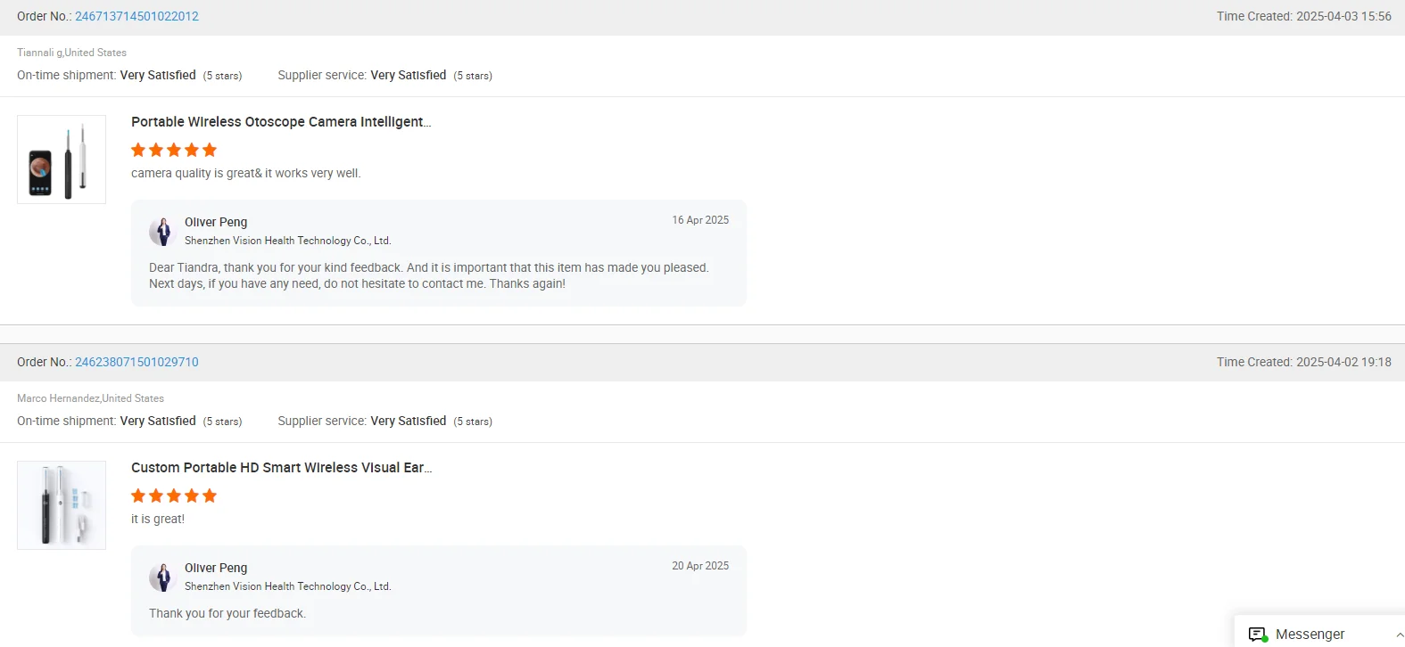Click the "camera quality is great" review text
Screen dimensions: 1405x647
tap(245, 173)
